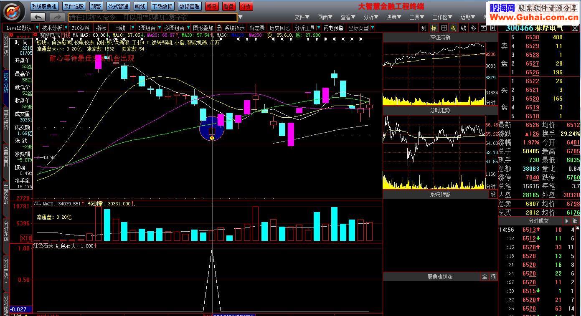Click the play arrow beside 分时成交
Screen dimensions: 581x316
[x=567, y=221]
